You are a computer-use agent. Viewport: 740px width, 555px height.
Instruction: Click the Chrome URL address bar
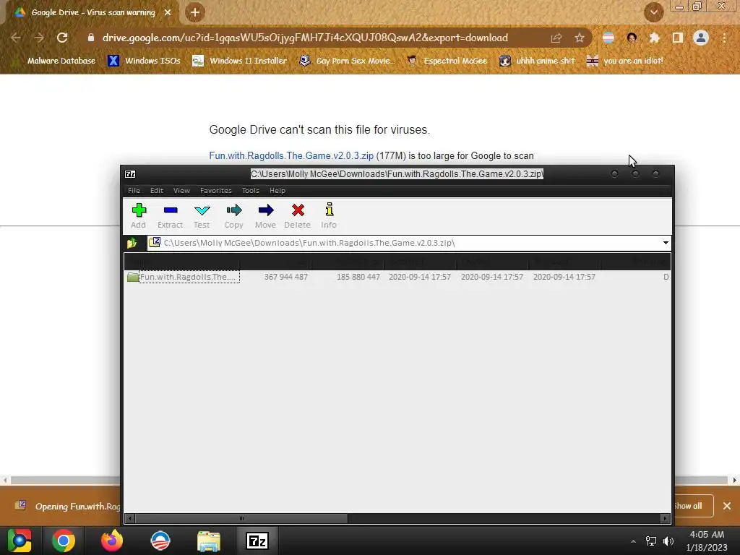coord(305,38)
